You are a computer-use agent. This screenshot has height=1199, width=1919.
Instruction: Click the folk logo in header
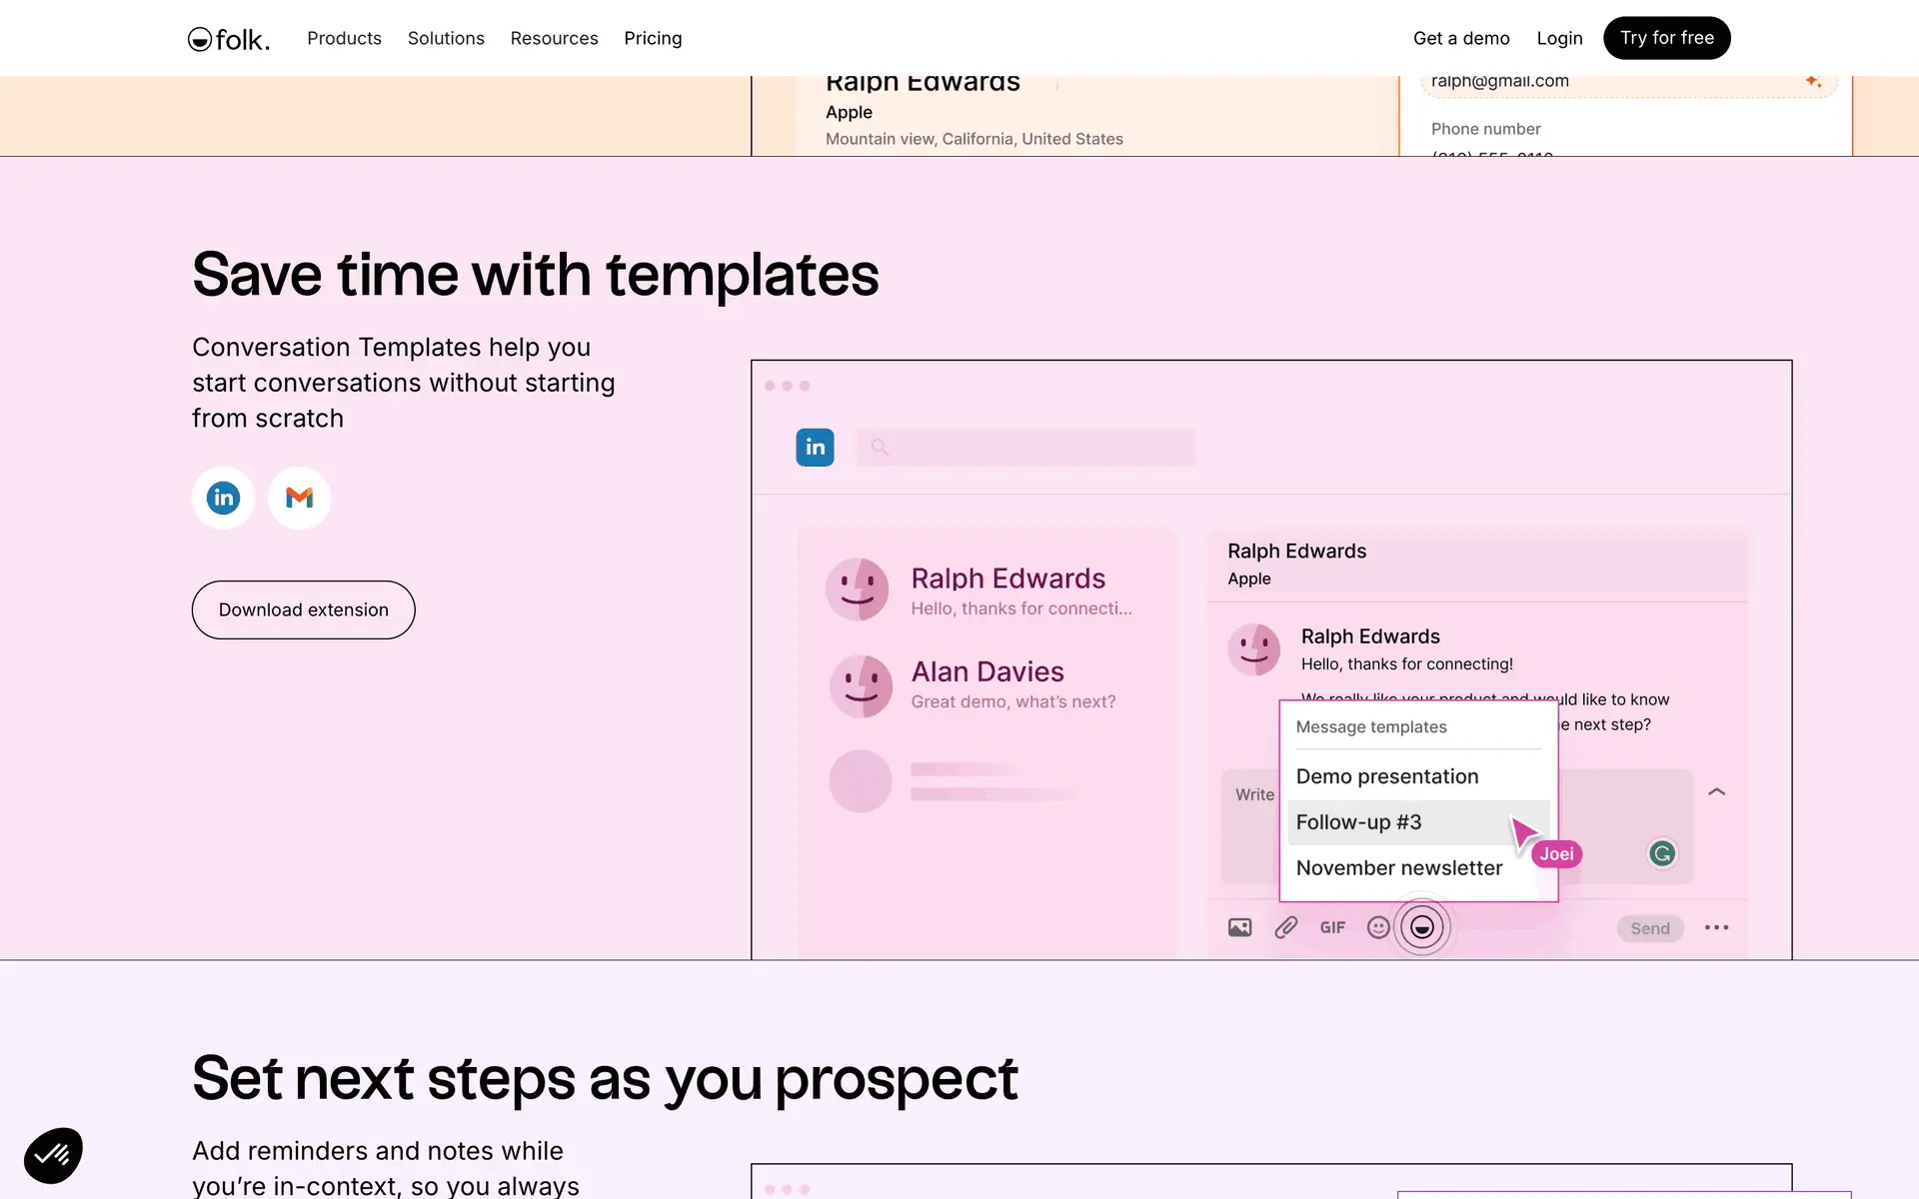pyautogui.click(x=228, y=39)
